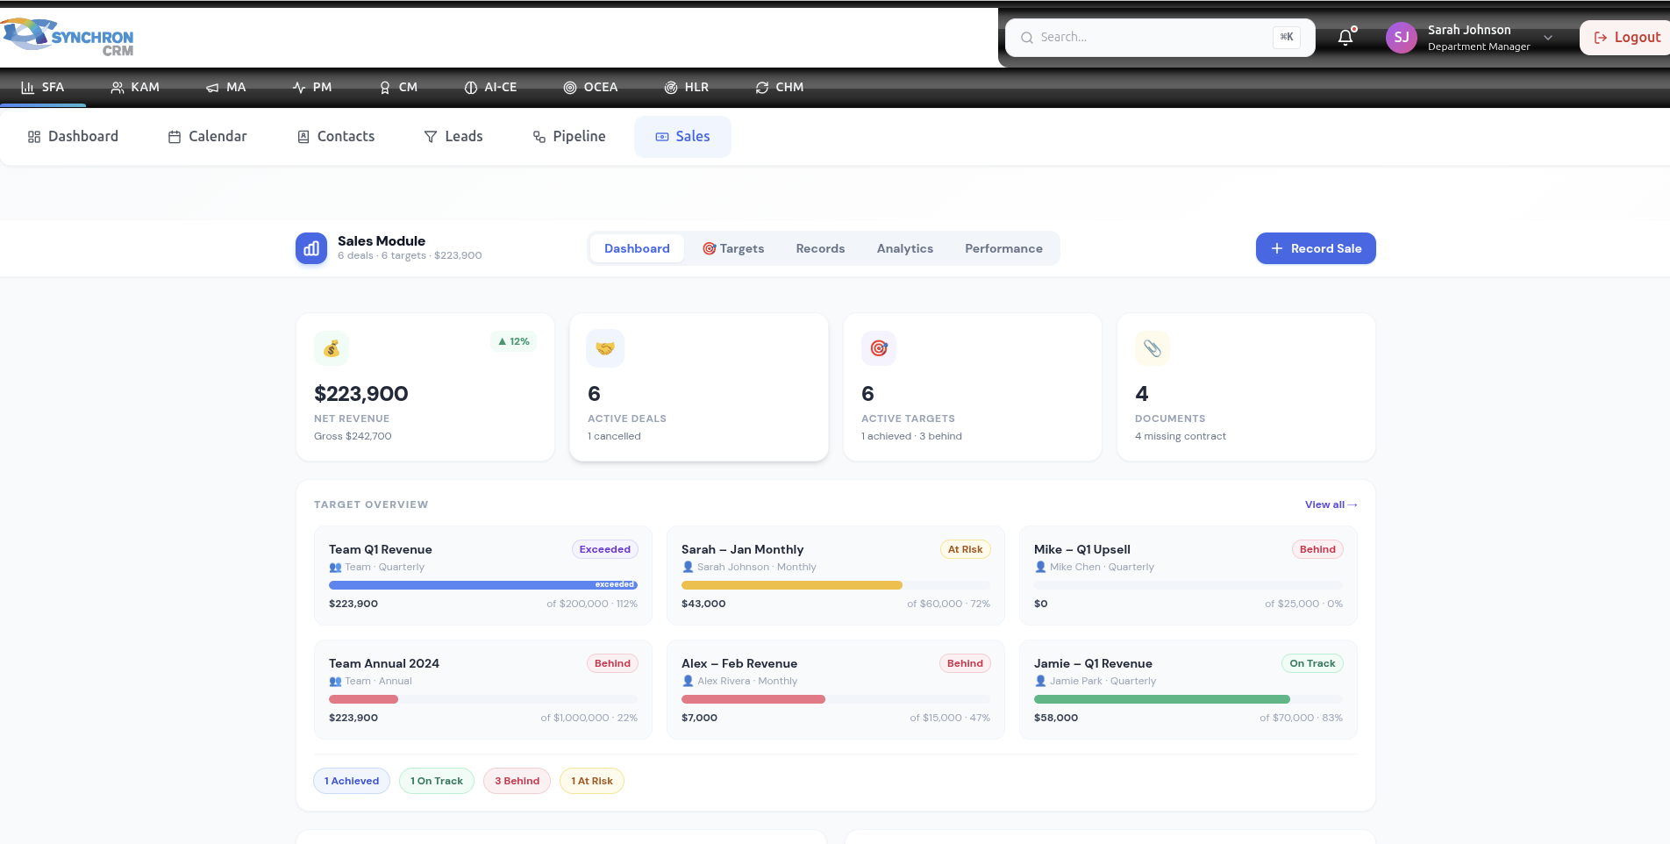Filter by the 3 Behind chip
The width and height of the screenshot is (1670, 844).
[x=517, y=781]
